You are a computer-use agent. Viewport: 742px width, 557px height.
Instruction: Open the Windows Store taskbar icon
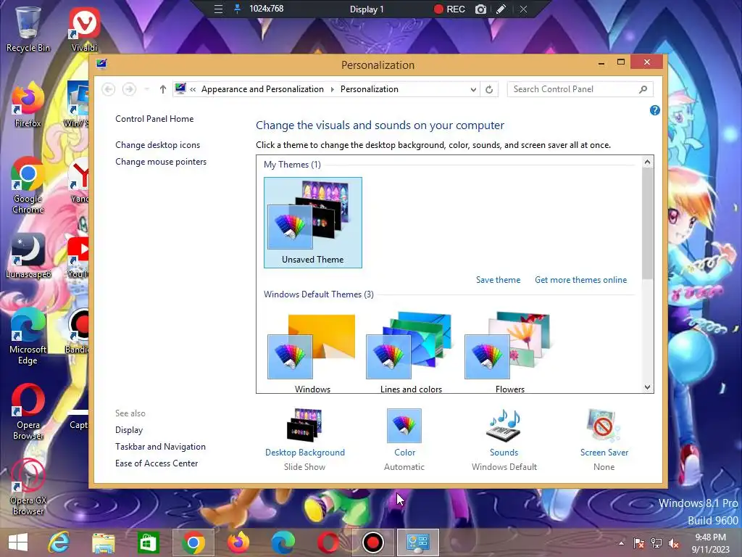point(148,542)
